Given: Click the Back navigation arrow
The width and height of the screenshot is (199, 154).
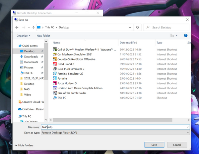Looking at the screenshot, I should click(17, 27).
